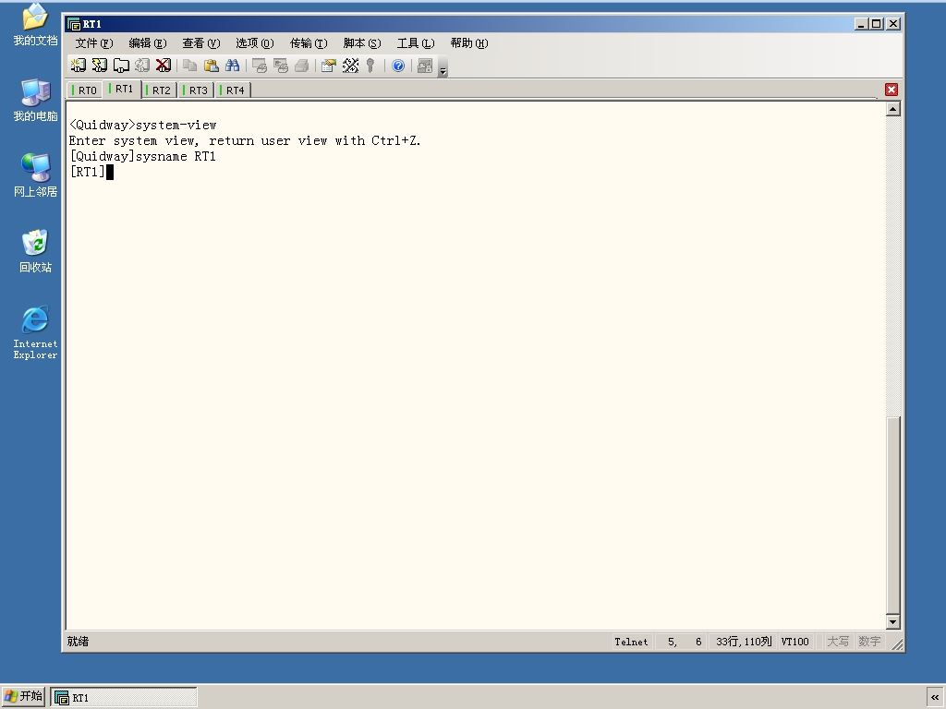946x709 pixels.
Task: Click the Connect in Tab icon
Action: click(x=121, y=66)
